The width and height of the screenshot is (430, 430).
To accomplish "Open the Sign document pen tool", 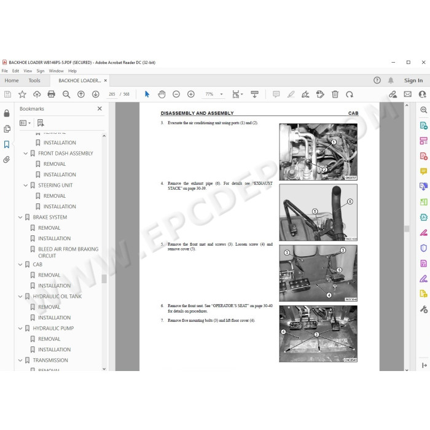I will (x=305, y=95).
